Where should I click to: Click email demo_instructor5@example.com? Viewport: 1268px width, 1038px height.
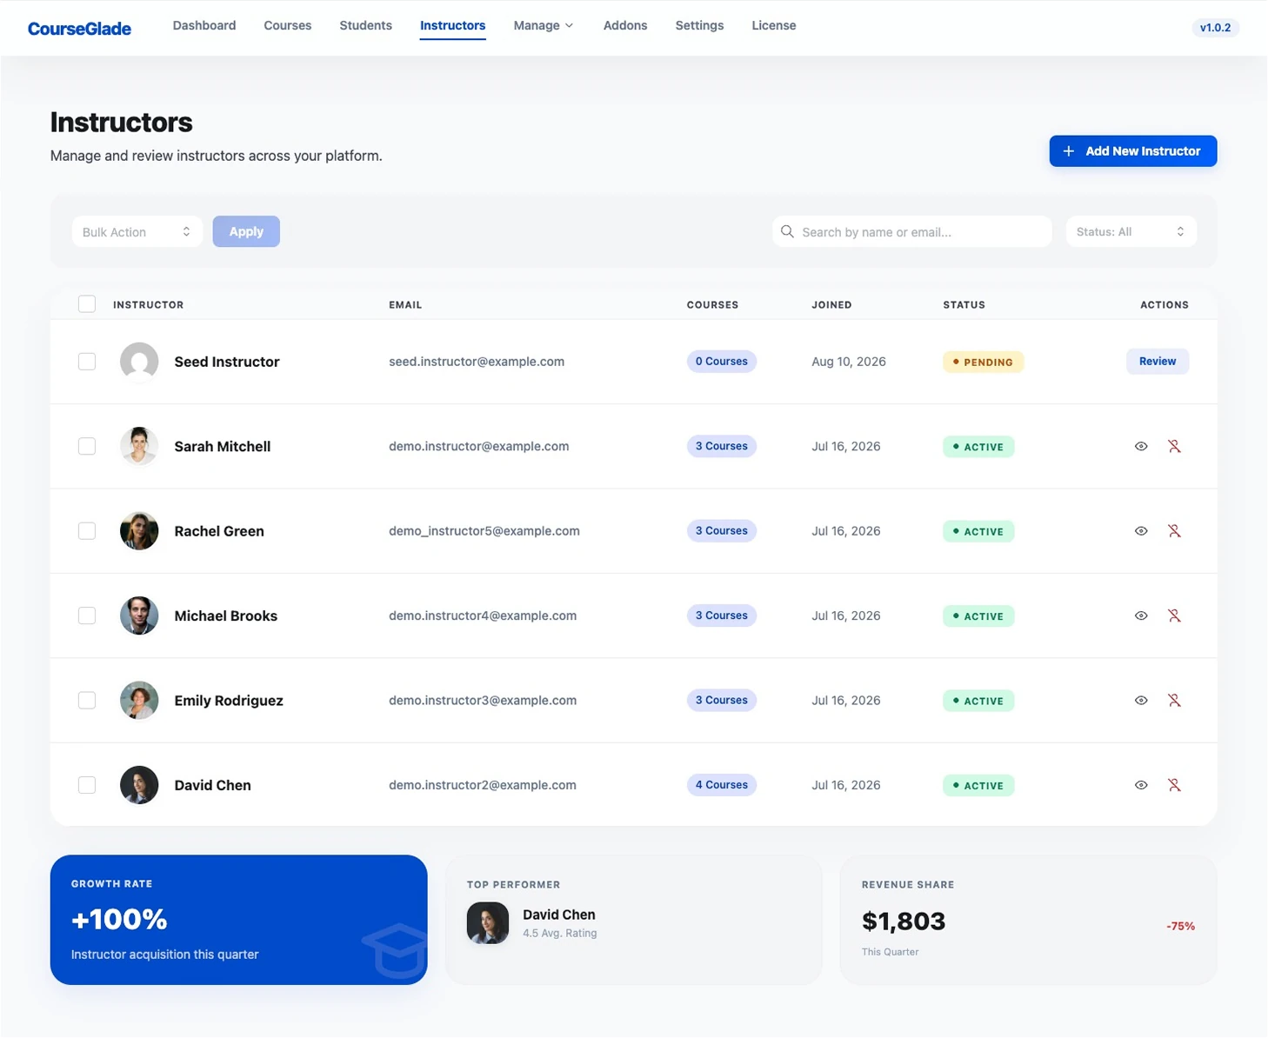484,531
